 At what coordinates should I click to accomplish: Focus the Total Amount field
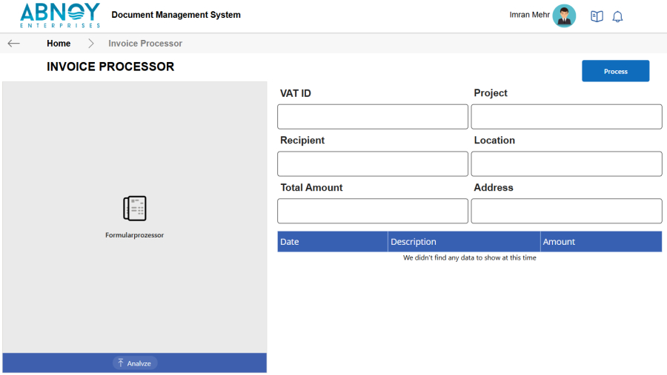(373, 211)
